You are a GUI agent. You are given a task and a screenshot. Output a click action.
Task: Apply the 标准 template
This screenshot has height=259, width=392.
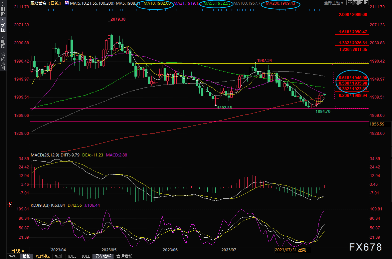pyautogui.click(x=59, y=256)
